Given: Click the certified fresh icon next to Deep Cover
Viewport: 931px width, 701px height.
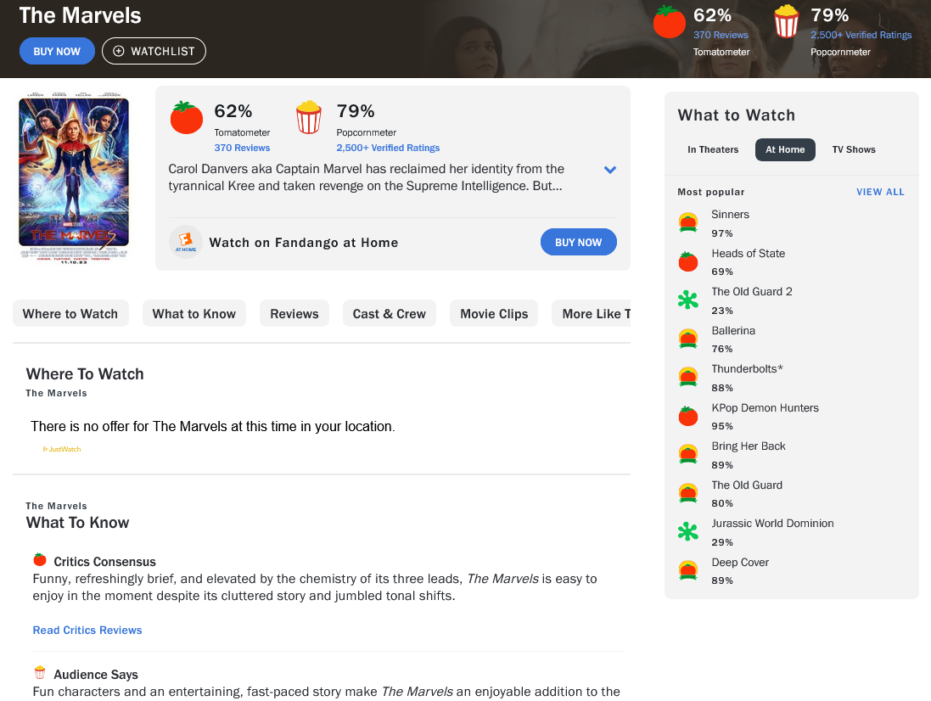Looking at the screenshot, I should tap(687, 570).
